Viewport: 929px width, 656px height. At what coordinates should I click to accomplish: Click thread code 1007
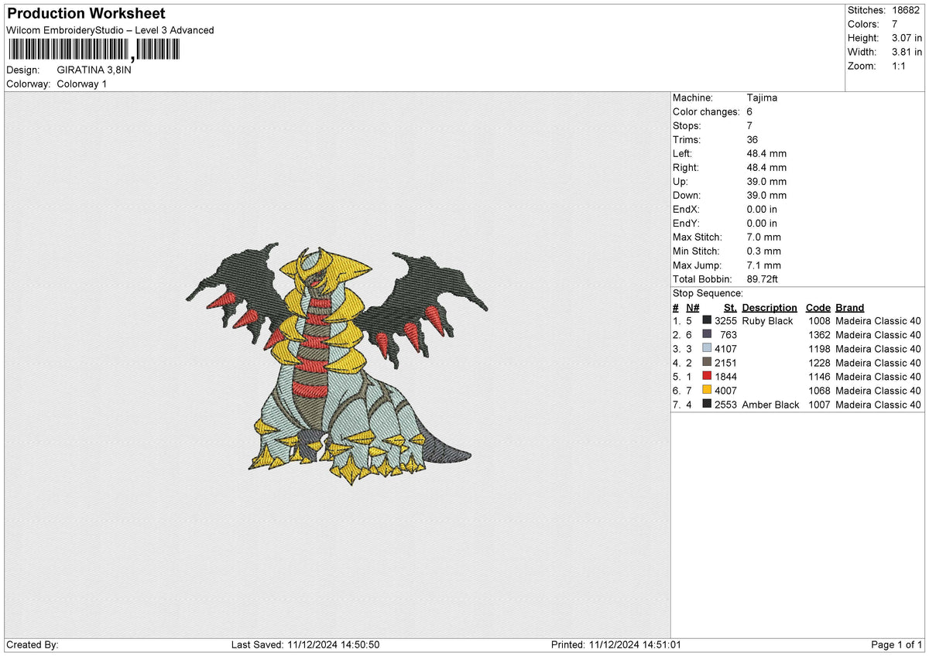coord(819,405)
